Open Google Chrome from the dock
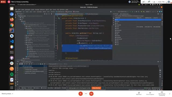This screenshot has width=172, height=97. 12,25
